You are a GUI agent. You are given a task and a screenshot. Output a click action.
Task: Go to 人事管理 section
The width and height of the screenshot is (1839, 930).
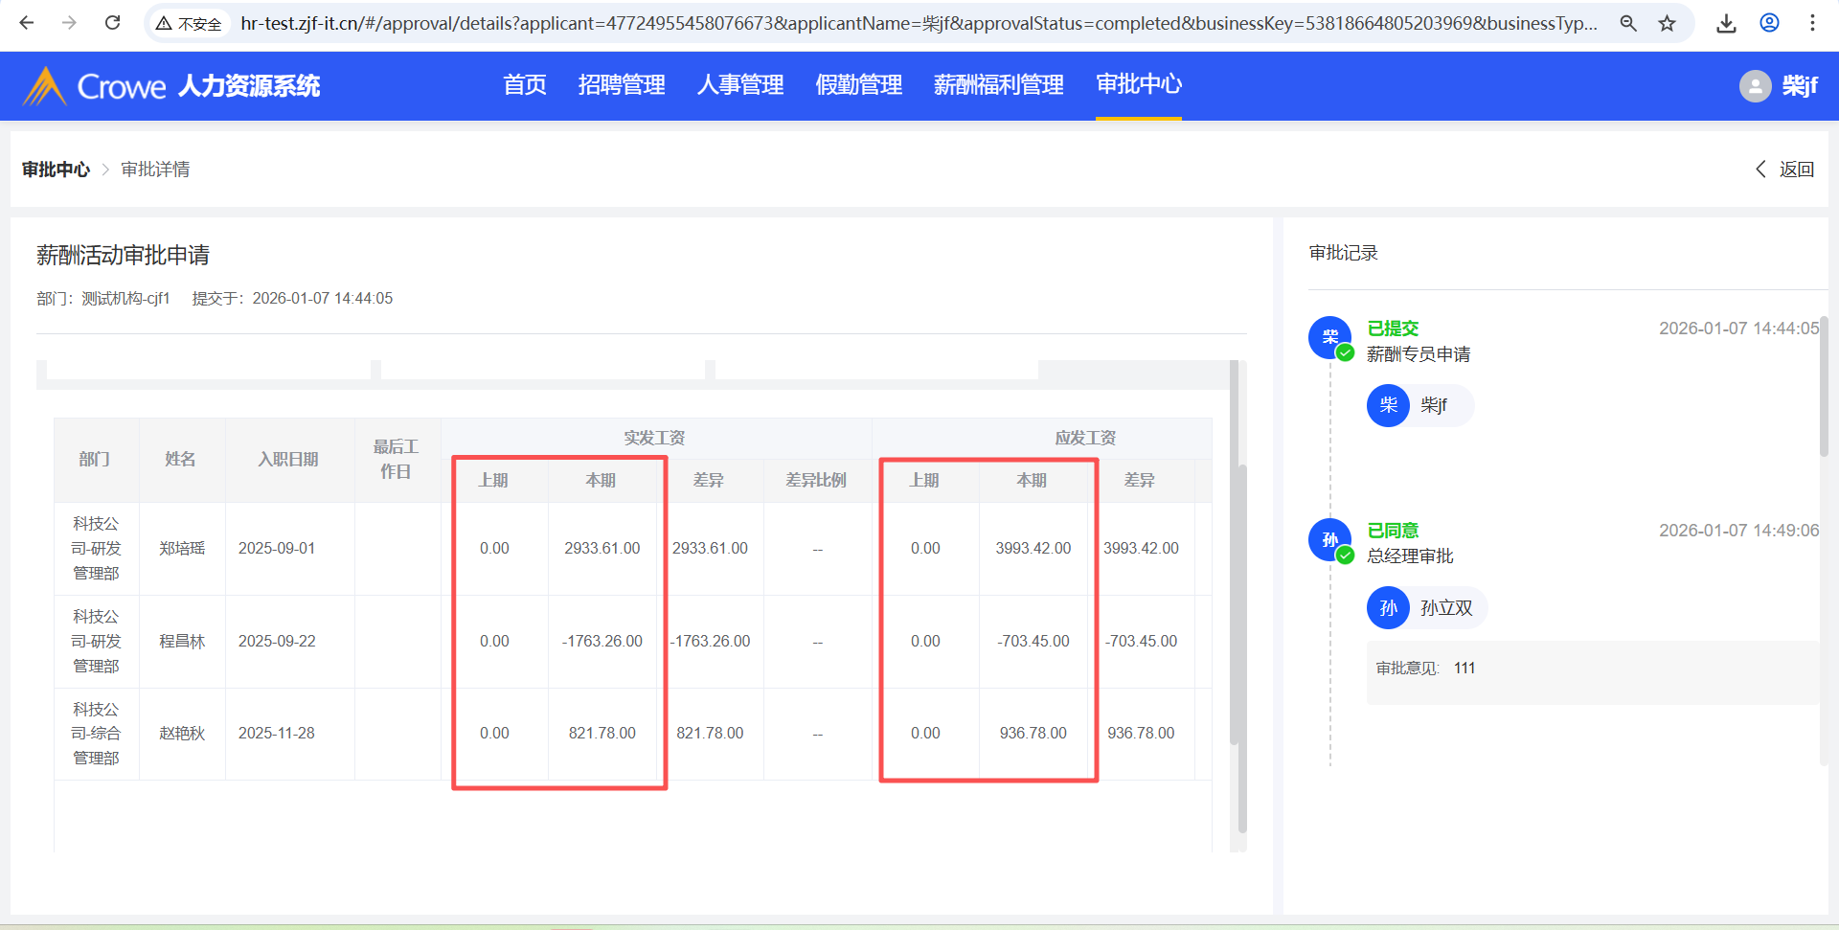[740, 85]
